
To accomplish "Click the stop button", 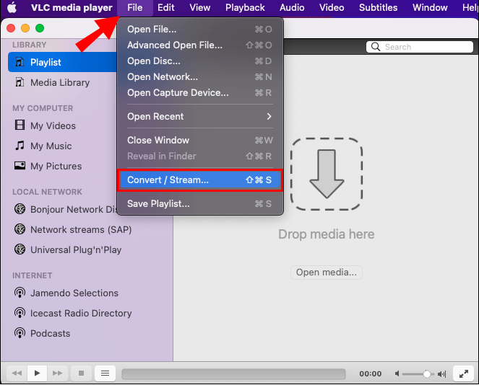I will tap(81, 373).
